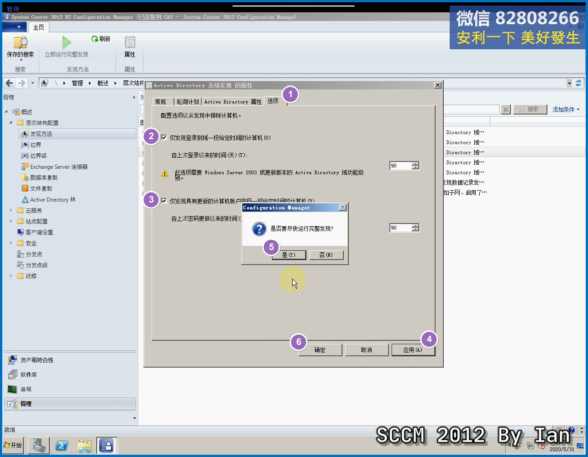Viewport: 588px width, 457px height.
Task: Click the grayed 搜索 search button
Action: pos(530,109)
